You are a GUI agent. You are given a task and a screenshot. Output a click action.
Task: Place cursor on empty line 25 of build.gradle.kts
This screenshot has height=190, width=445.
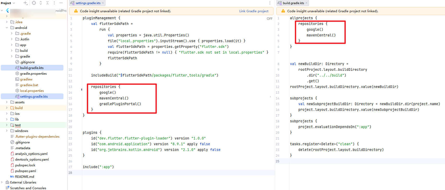[367, 161]
